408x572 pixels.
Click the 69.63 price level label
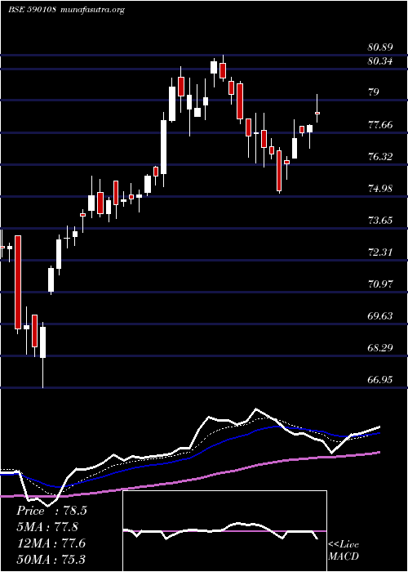click(x=380, y=315)
